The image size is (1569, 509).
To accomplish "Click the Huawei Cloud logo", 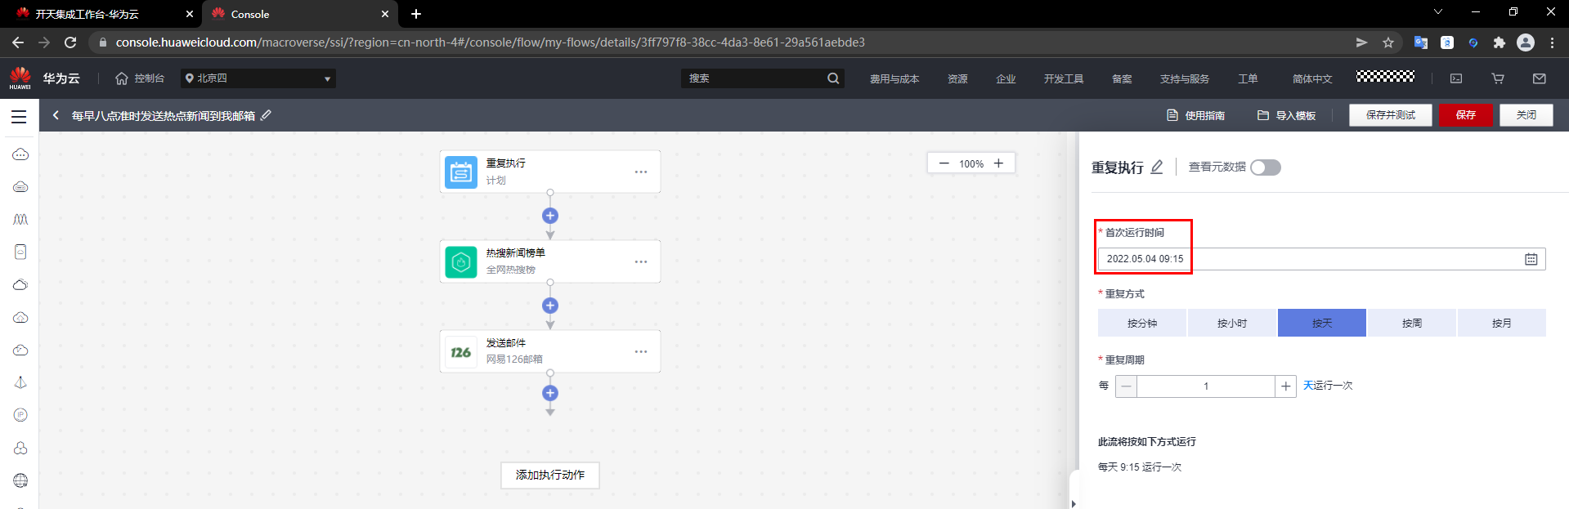I will click(x=20, y=78).
